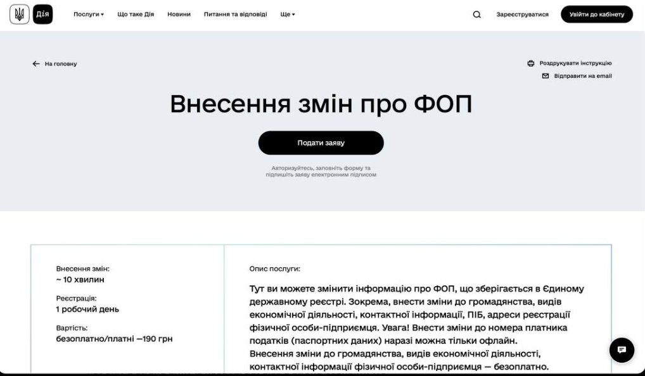Choose the Відправити на email link text
The width and height of the screenshot is (645, 376).
[x=583, y=76]
